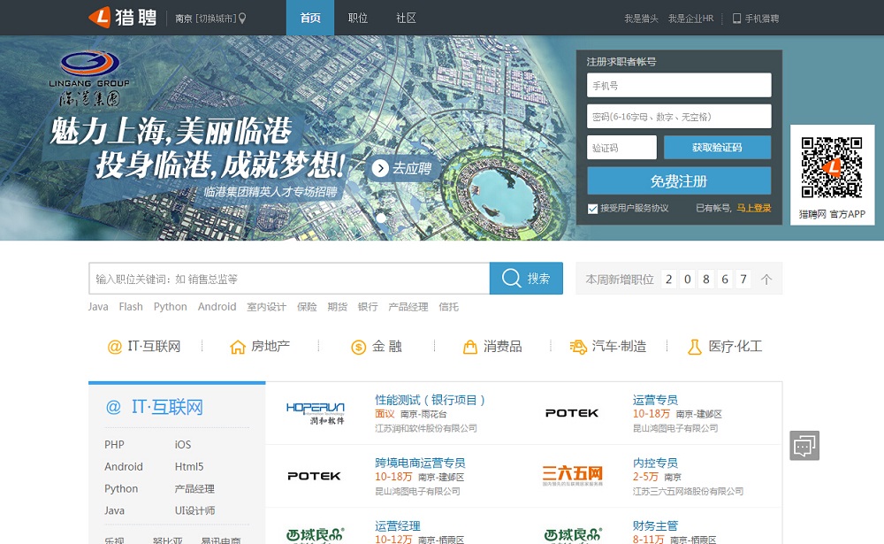This screenshot has height=544, width=884.
Task: Select Html5 in IT·互联网 sidebar
Action: coord(189,467)
